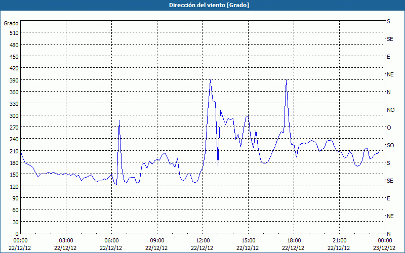Click the 21:00 time label
Screen dimensions: 405x253
(x=339, y=241)
